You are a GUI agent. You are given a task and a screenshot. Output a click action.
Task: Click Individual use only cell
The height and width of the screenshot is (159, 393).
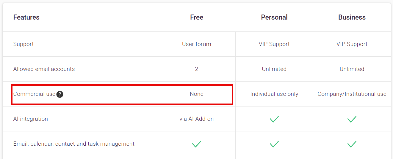coord(274,94)
